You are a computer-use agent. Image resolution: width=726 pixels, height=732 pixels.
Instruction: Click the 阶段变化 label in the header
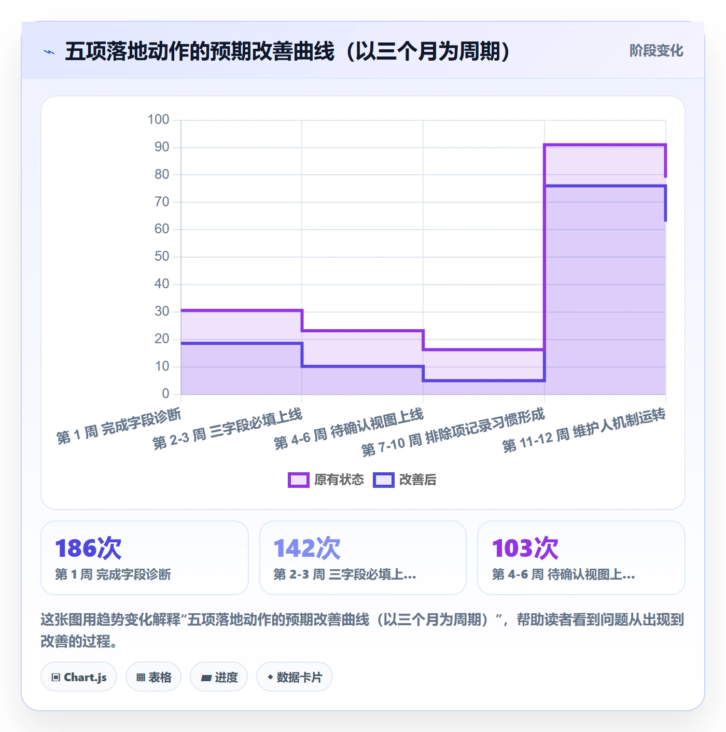point(657,51)
